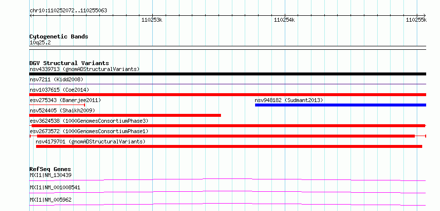The width and height of the screenshot is (440, 211).
Task: Select the short esv275343 variant line
Action: coord(57,105)
